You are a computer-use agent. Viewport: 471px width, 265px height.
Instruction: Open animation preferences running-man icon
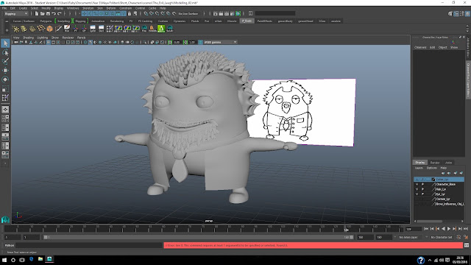[x=466, y=237]
